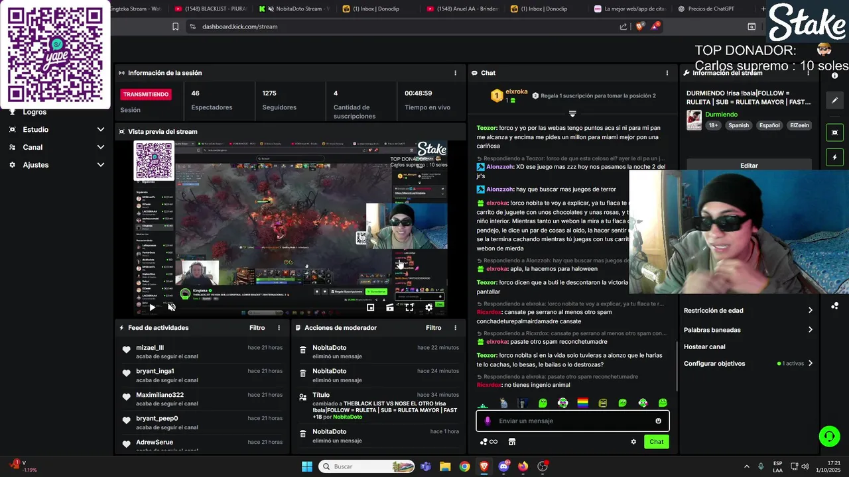Viewport: 849px width, 477px height.
Task: Click the Editar stream info button
Action: (749, 166)
